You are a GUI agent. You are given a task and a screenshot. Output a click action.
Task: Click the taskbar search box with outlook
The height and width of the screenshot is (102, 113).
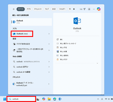(x=21, y=99)
